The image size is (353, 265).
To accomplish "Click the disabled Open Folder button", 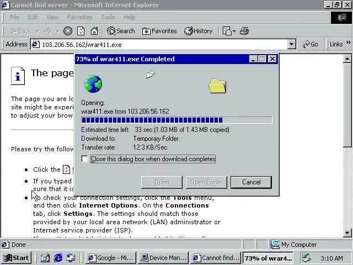I will 206,182.
